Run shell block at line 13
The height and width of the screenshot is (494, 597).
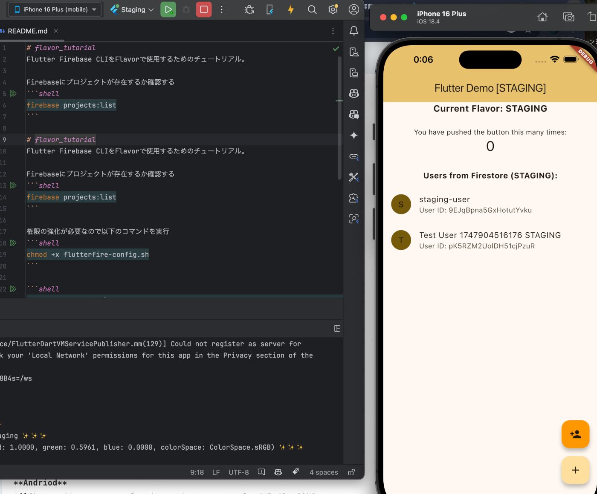click(x=13, y=185)
